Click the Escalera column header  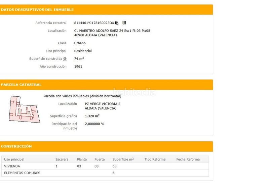[62, 159]
